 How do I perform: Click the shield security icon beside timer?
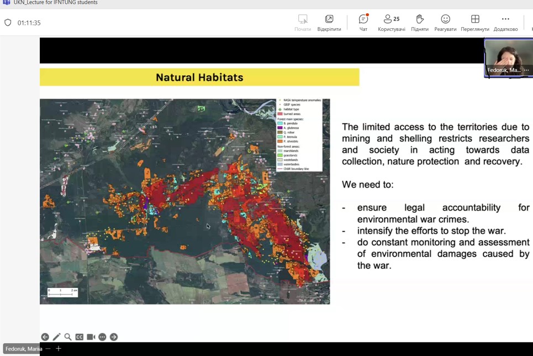point(8,23)
